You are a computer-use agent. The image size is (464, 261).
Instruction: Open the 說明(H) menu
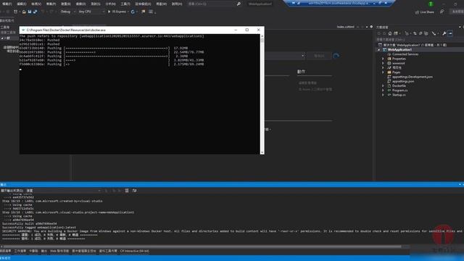click(x=177, y=4)
